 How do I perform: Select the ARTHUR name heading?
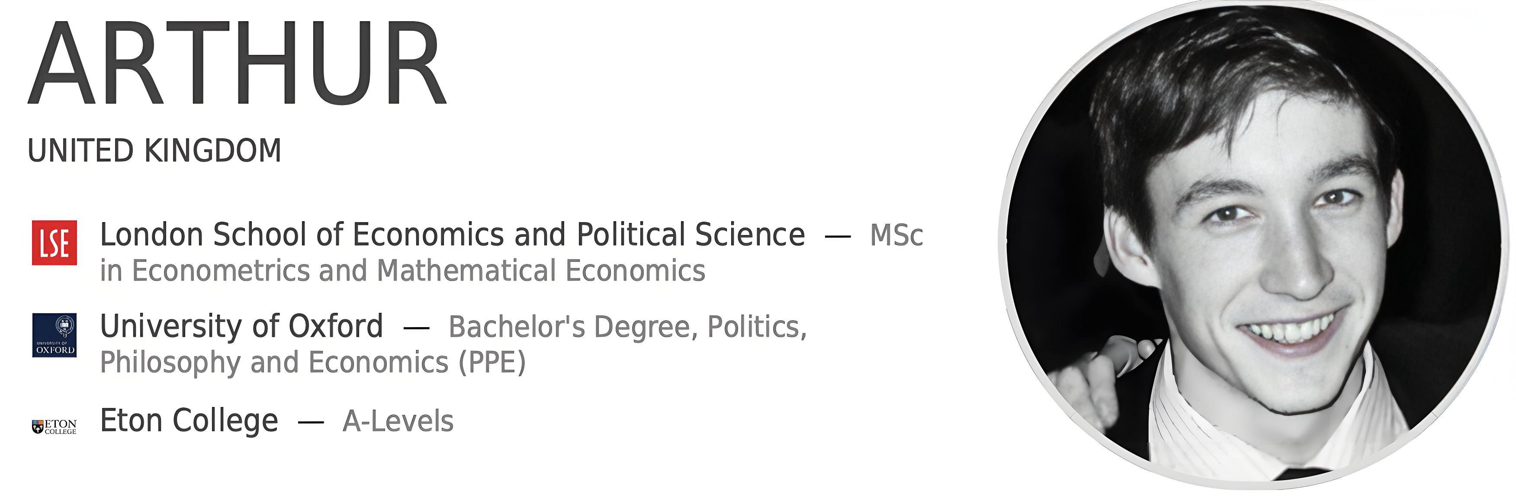(238, 63)
